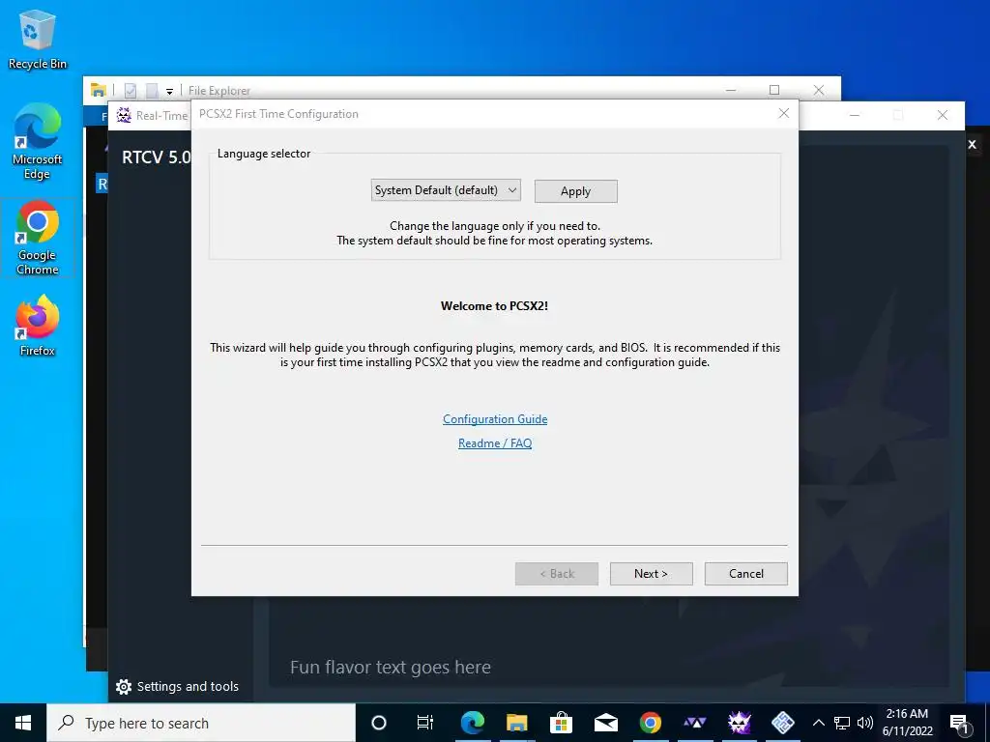Cancel the PCSX2 first time configuration
Screen dimensions: 990x742
[x=746, y=574]
